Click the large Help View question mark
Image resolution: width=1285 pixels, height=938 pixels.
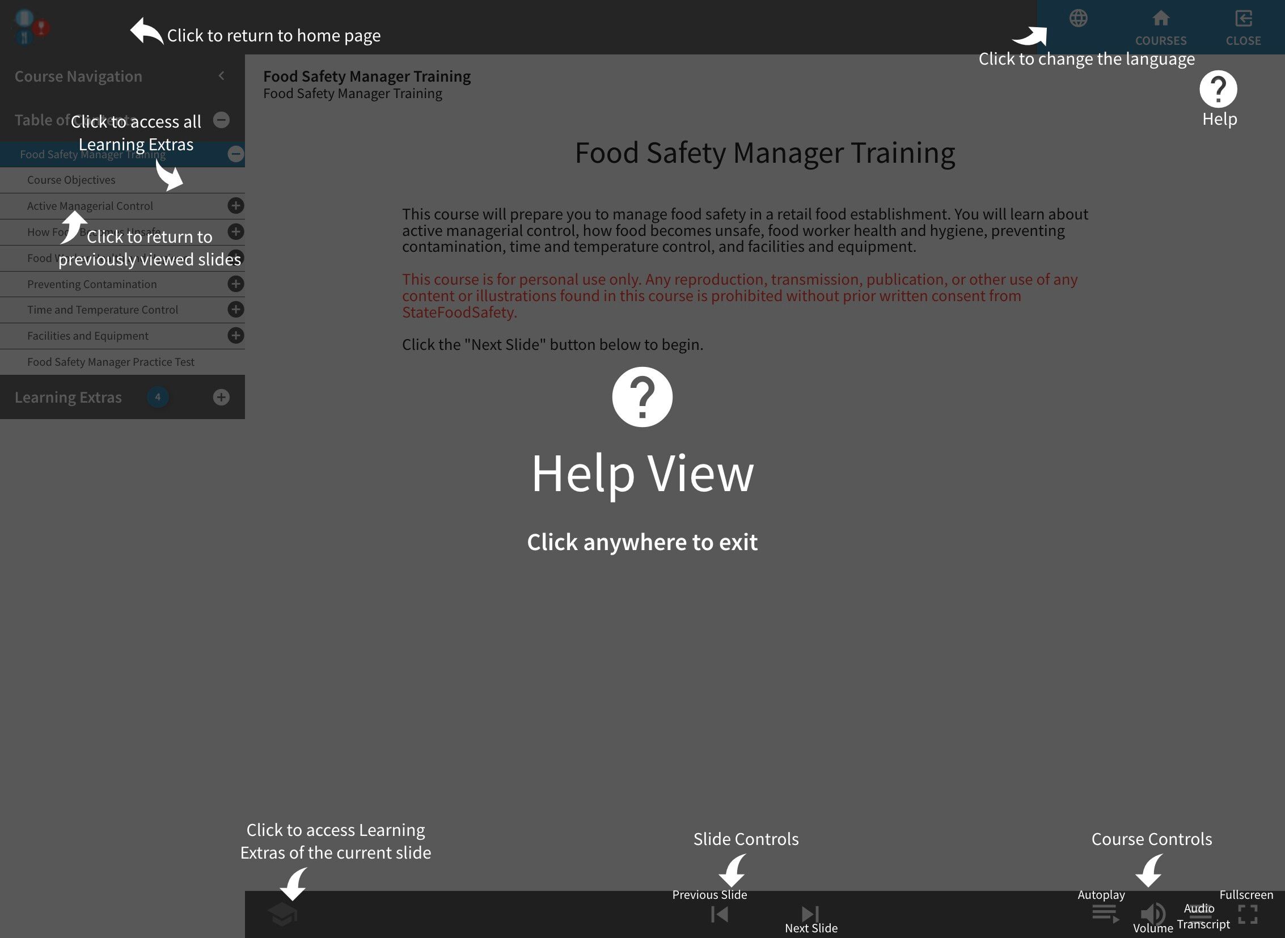tap(642, 397)
